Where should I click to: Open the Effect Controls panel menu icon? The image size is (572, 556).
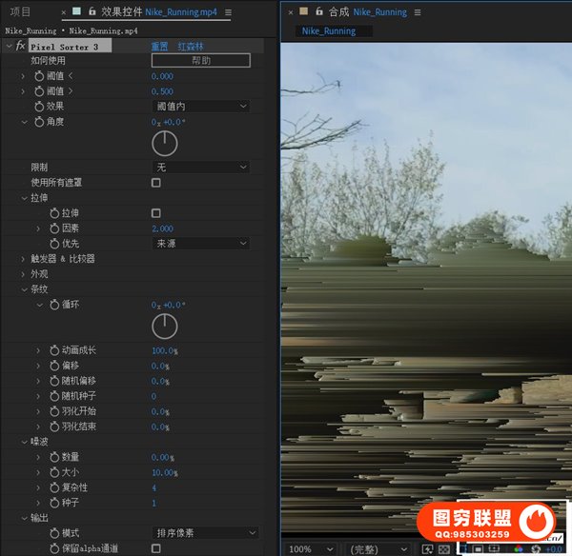coord(229,12)
